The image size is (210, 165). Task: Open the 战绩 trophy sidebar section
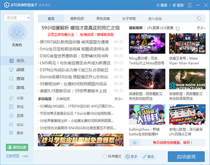[17, 69]
